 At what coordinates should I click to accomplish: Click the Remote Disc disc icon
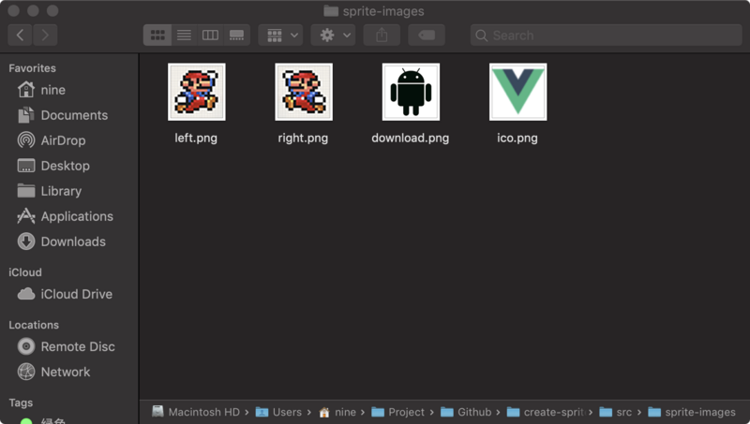point(26,346)
